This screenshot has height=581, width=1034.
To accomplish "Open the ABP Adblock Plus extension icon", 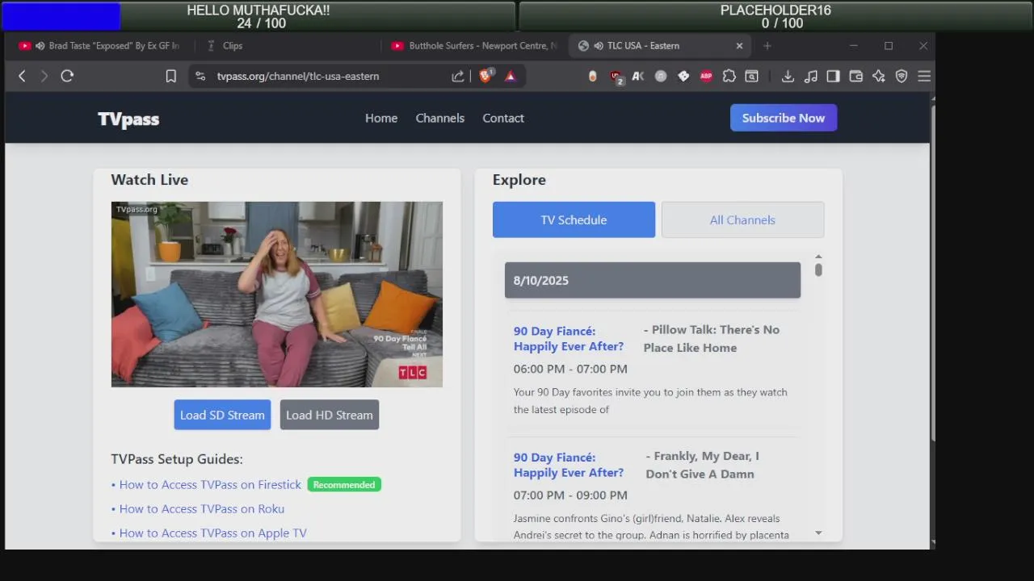I will point(706,76).
